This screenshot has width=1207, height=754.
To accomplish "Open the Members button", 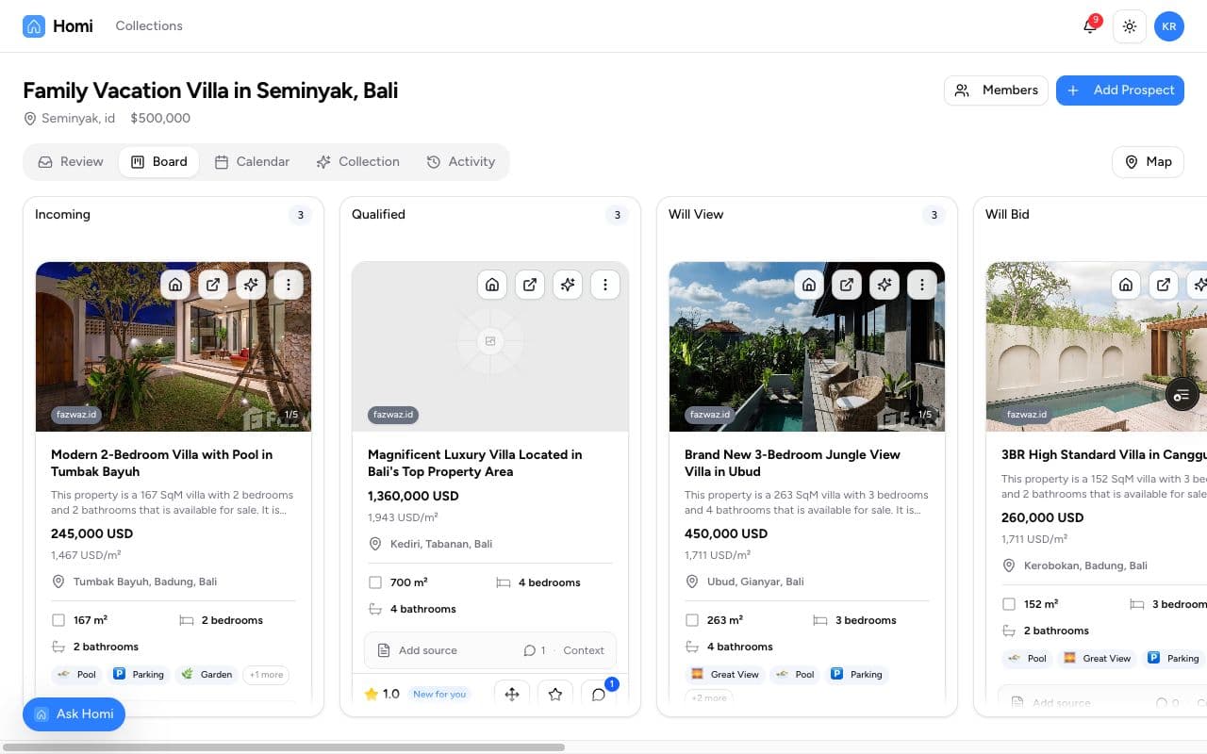I will pos(996,90).
